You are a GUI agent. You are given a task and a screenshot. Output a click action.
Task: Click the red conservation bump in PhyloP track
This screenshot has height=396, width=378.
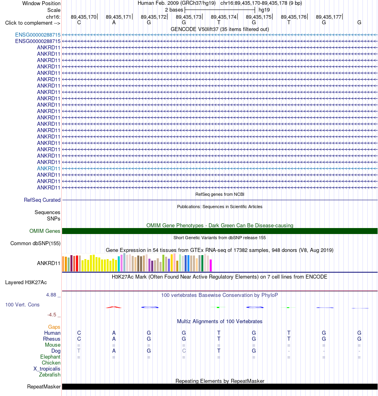tap(114, 307)
